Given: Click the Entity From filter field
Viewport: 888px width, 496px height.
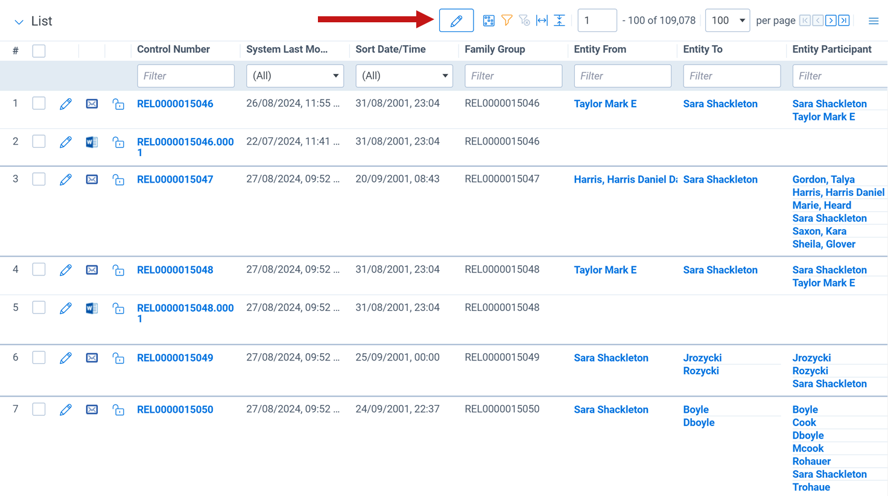Looking at the screenshot, I should [623, 76].
